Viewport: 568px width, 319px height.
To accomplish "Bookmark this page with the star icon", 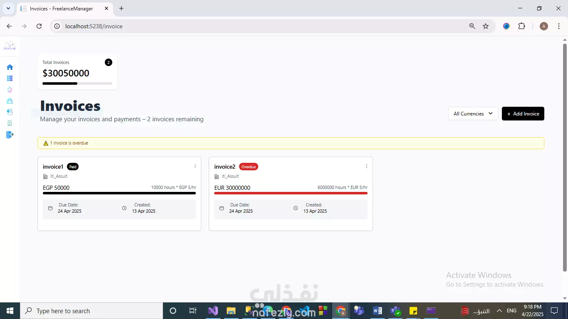I will click(x=486, y=26).
